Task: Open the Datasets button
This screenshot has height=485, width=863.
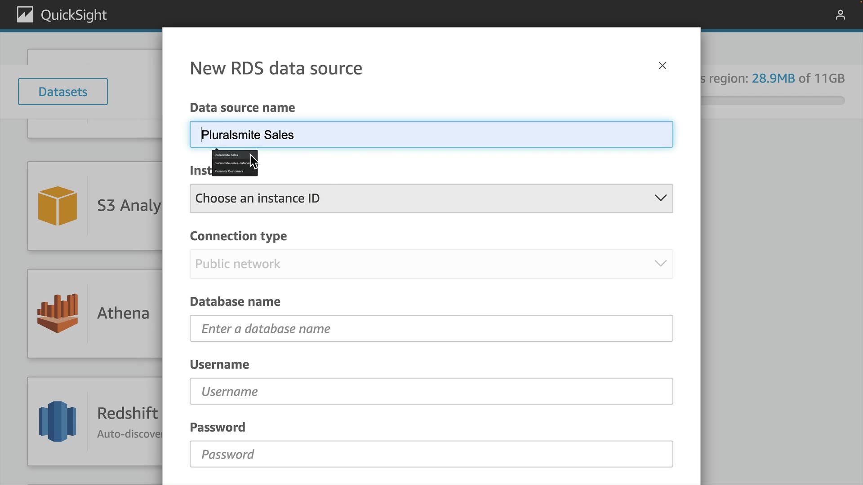Action: point(63,92)
